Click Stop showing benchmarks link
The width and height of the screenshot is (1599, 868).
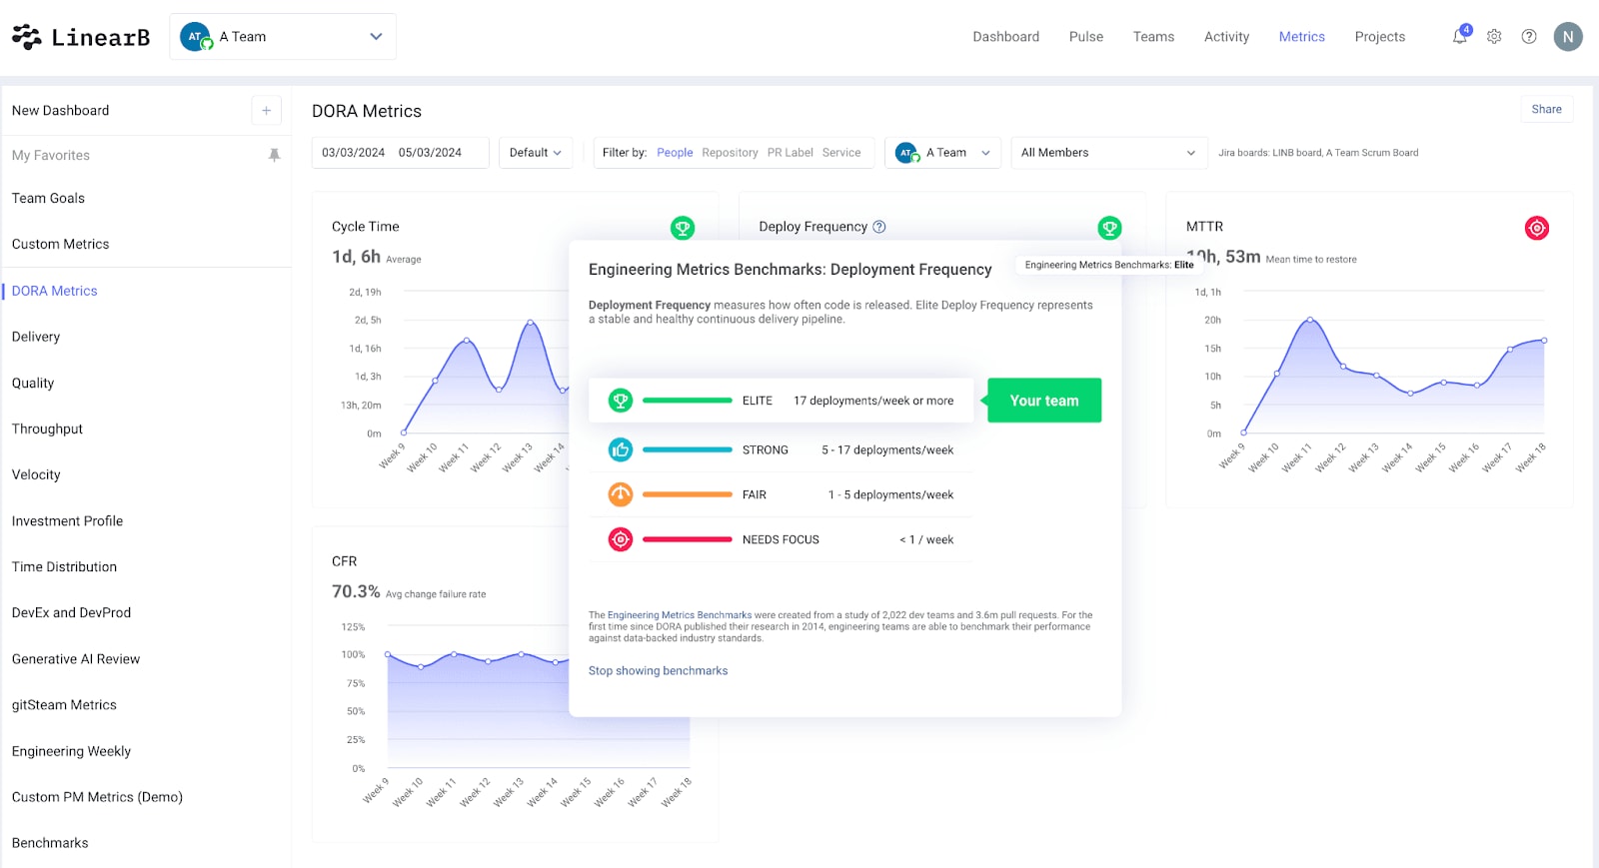tap(658, 671)
